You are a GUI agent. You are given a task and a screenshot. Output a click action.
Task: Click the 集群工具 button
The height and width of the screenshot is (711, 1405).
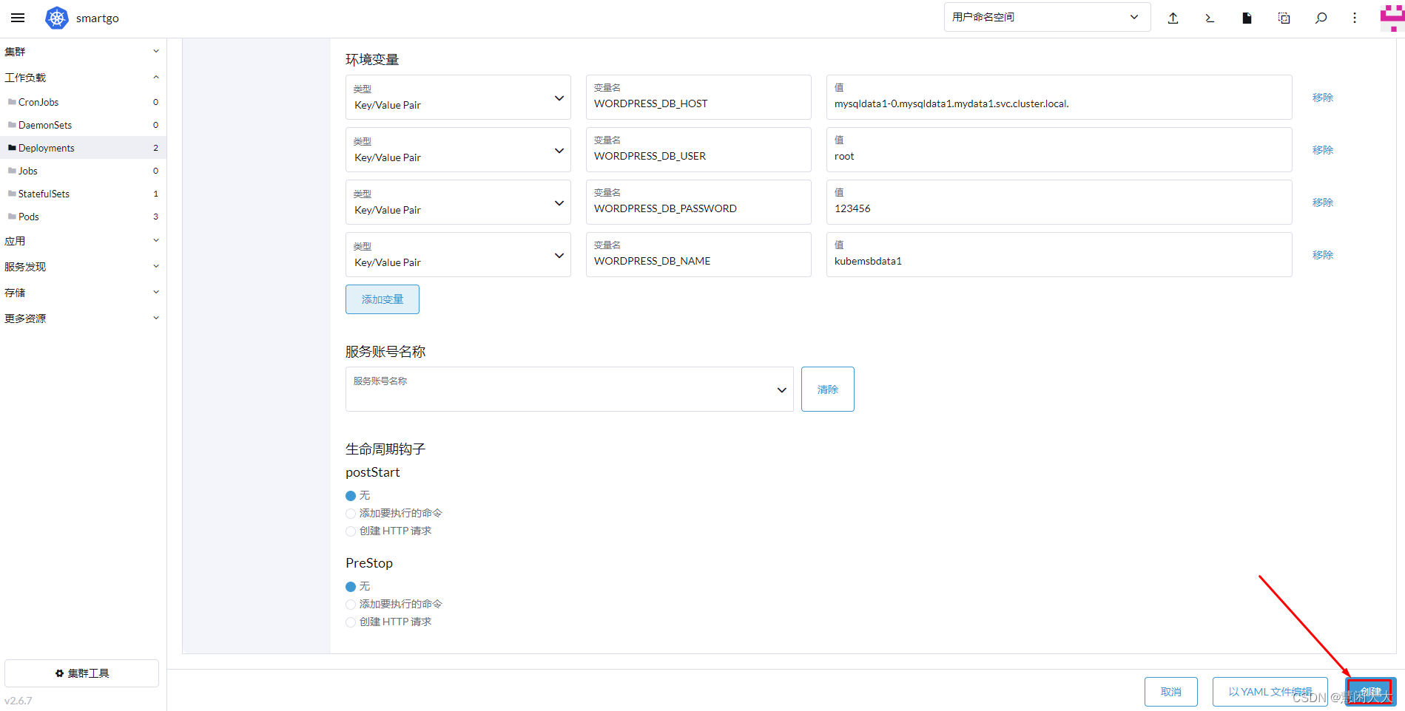[81, 673]
